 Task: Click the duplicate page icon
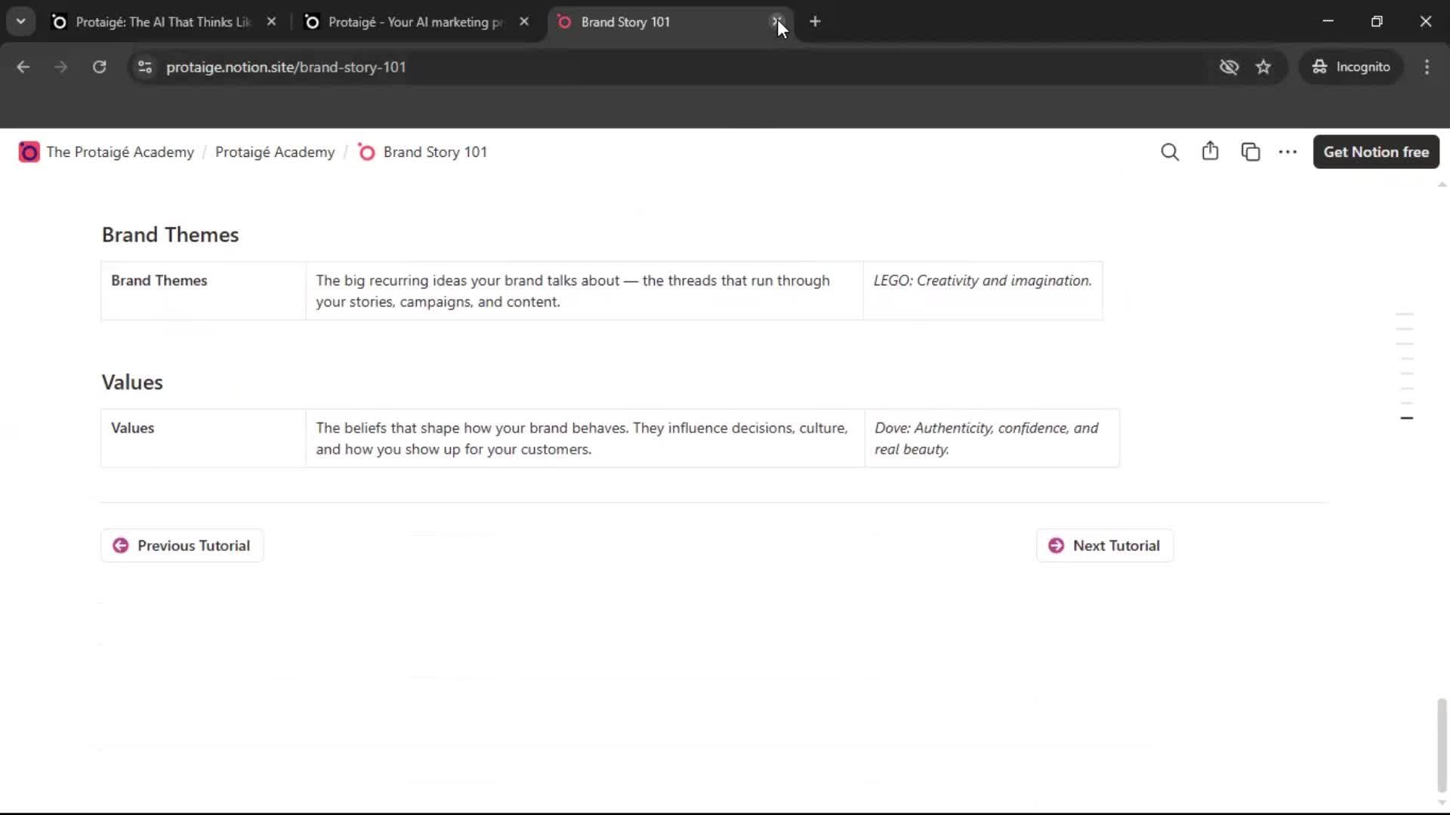click(1251, 152)
